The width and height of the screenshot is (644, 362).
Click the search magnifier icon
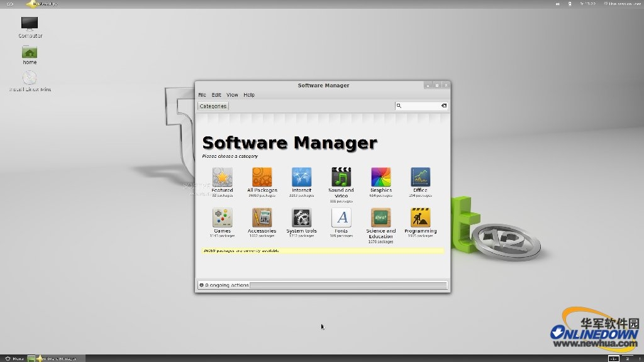point(398,106)
